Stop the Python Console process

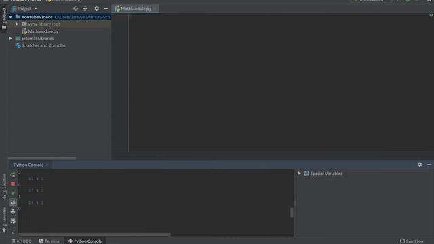click(x=13, y=184)
